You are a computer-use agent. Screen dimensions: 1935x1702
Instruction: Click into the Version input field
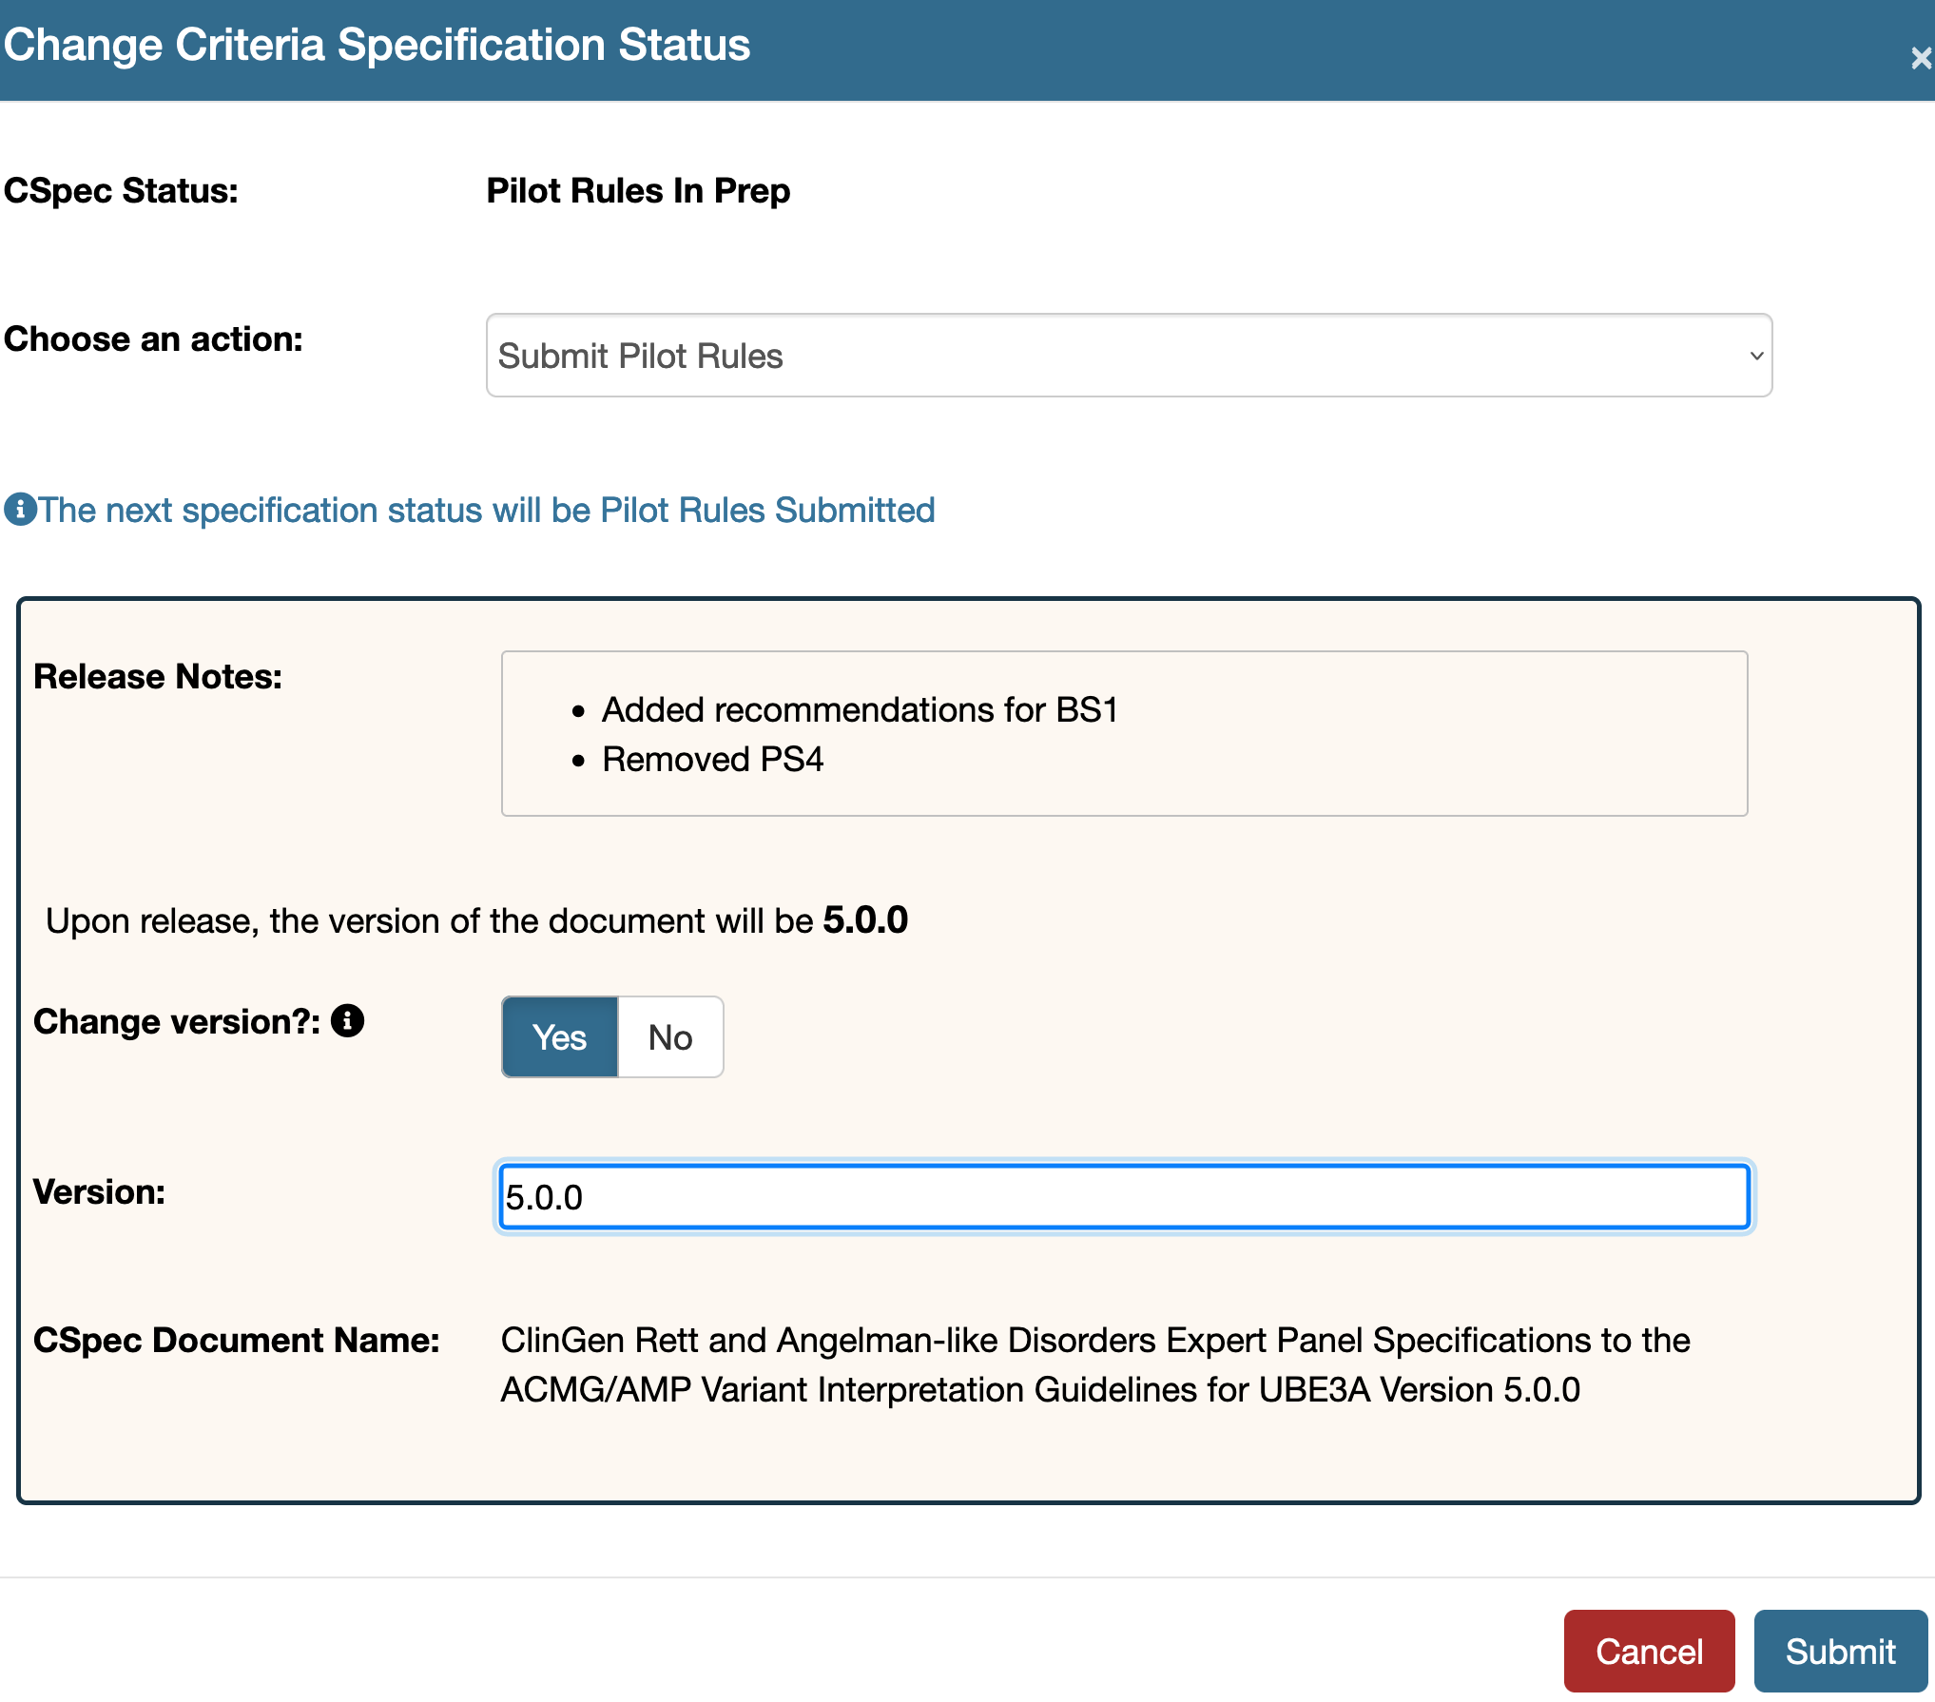point(1124,1197)
